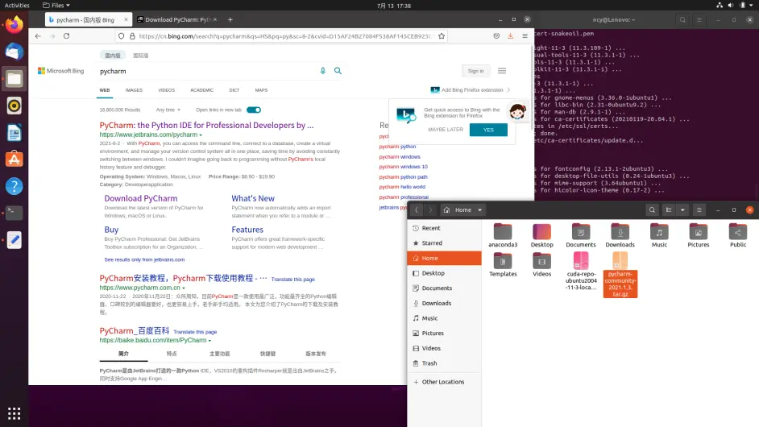Open the Help icon in dock
The height and width of the screenshot is (427, 759).
[x=14, y=186]
